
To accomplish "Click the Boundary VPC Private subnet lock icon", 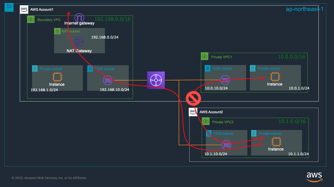I will pos(35,68).
